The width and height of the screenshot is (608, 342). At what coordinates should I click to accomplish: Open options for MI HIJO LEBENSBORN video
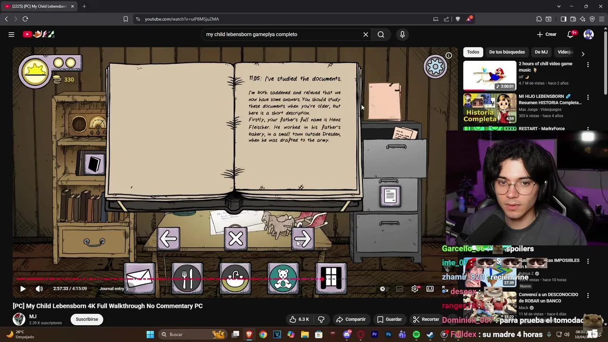[588, 97]
